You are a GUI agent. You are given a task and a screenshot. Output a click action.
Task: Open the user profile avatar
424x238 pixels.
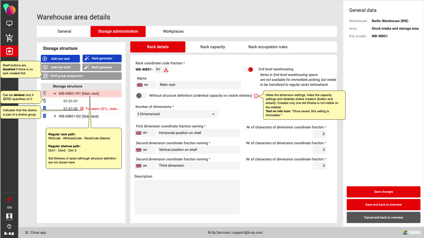point(9,217)
